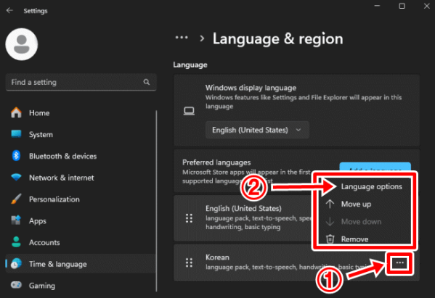Expand the breadcrumb ellipsis
The height and width of the screenshot is (298, 435).
coord(182,38)
